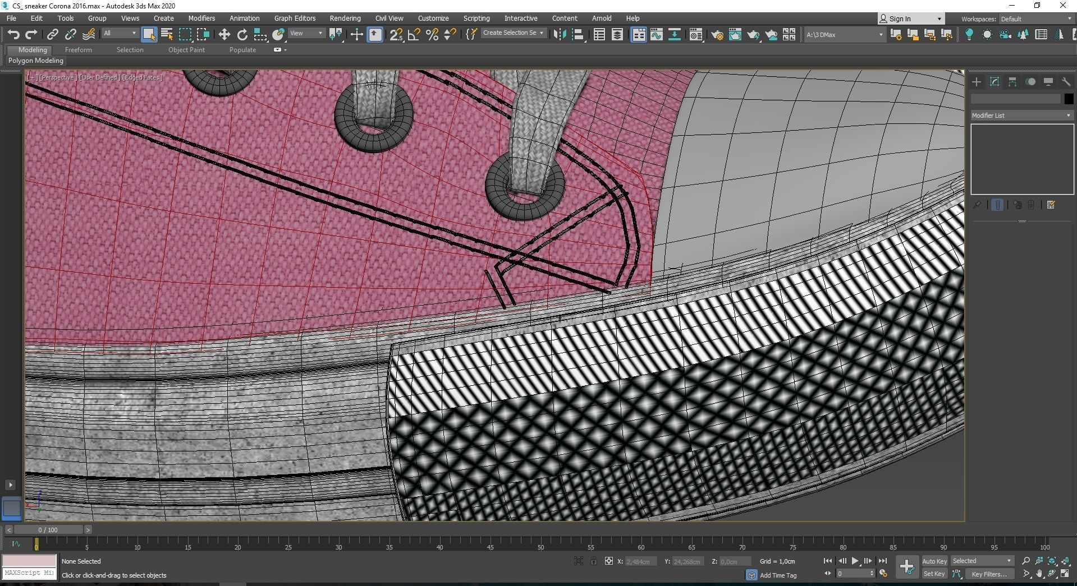The height and width of the screenshot is (586, 1077).
Task: Open Create Selection Set dropdown
Action: coord(513,33)
